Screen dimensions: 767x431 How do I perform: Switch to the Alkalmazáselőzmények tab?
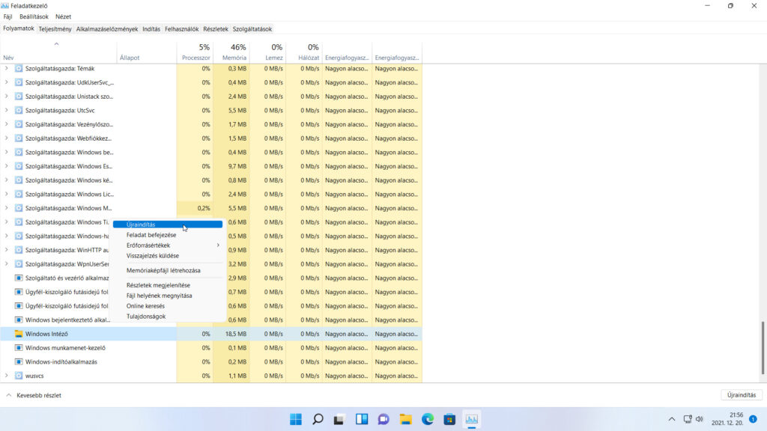point(107,29)
